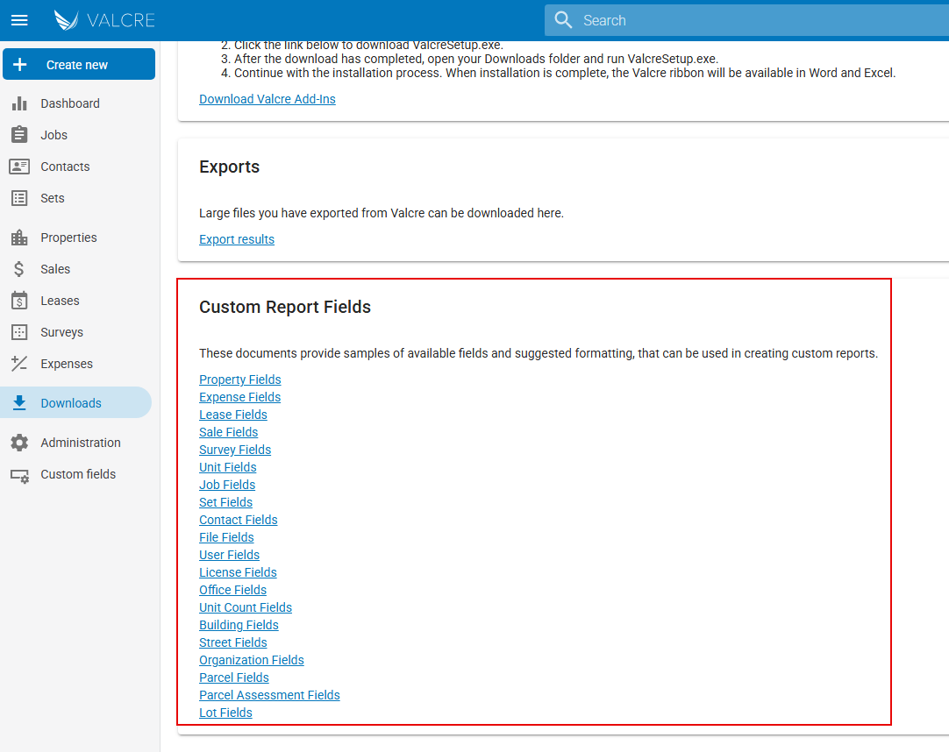Click the search magnifier icon
Viewport: 949px width, 752px height.
pos(563,20)
